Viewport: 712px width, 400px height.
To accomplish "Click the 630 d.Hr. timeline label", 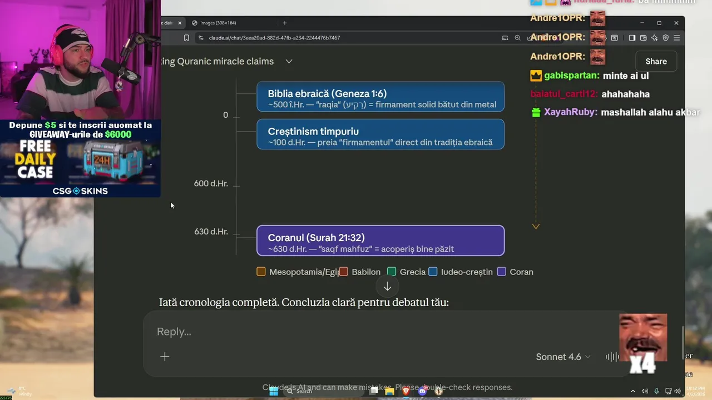I will 211,232.
